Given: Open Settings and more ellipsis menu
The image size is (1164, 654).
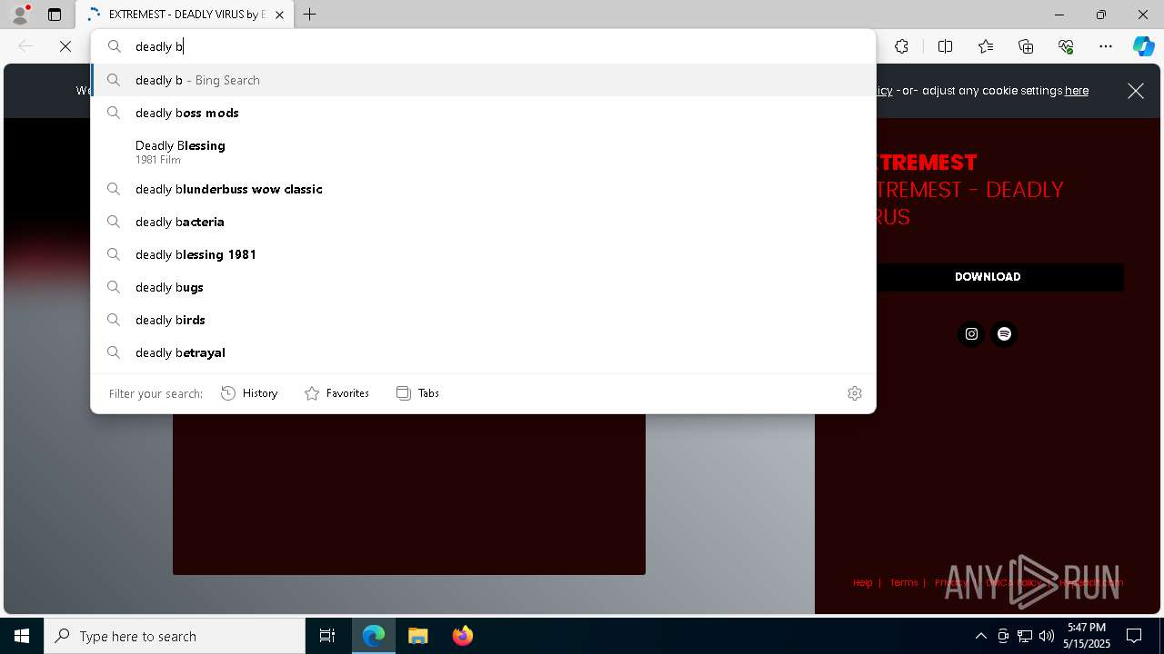Looking at the screenshot, I should 1106,46.
